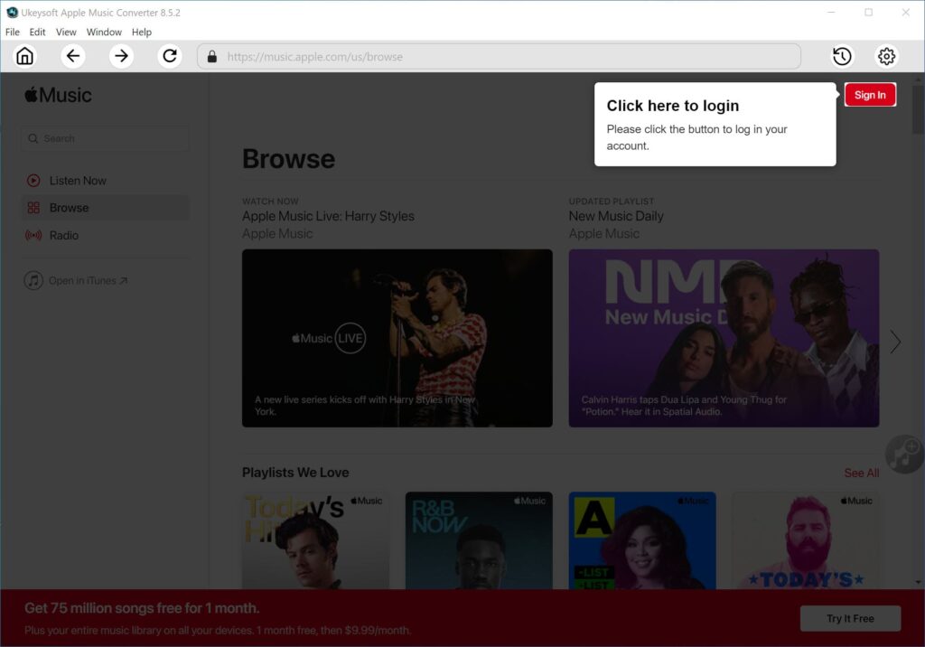The image size is (925, 647).
Task: Open the New Music Daily thumbnail
Action: point(724,338)
